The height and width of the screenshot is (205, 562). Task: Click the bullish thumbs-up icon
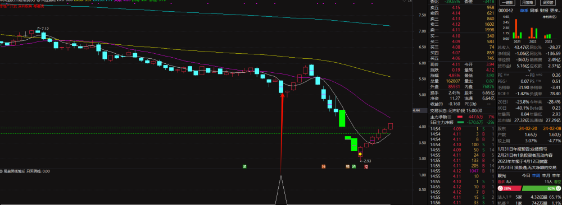[x=500, y=189]
